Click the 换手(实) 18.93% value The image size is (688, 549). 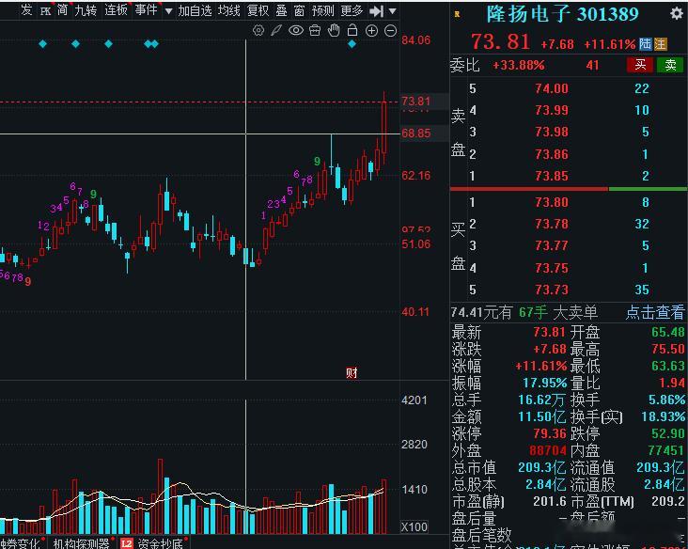tap(663, 416)
